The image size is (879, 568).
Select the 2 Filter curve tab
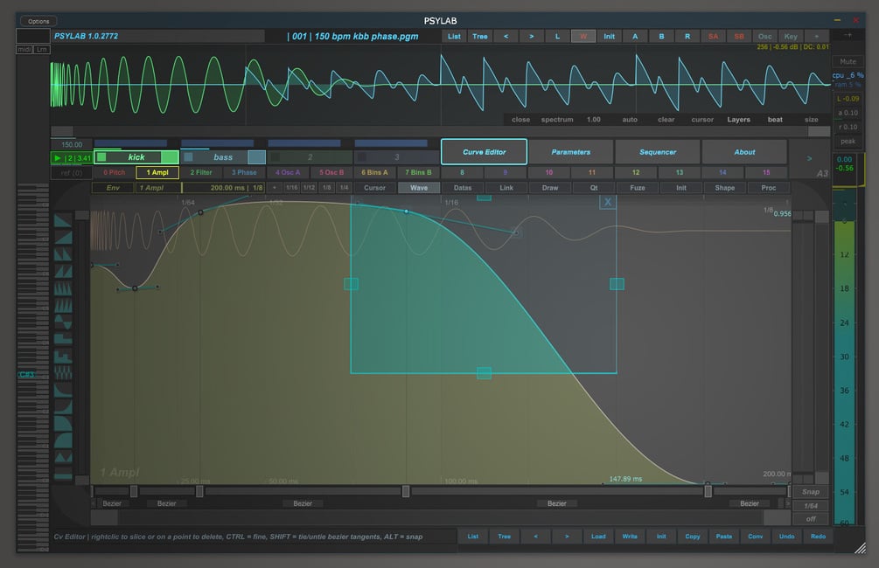pos(200,172)
